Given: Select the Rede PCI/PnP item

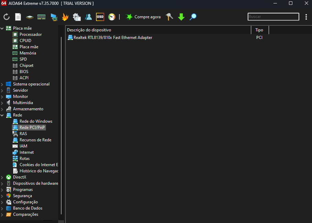Looking at the screenshot, I should coord(29,127).
